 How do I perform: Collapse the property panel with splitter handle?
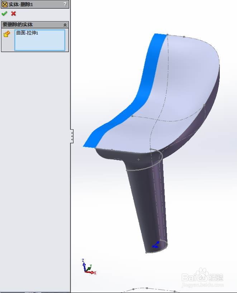click(x=72, y=136)
